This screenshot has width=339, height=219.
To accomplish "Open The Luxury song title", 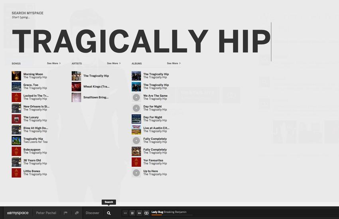I will 31,117.
